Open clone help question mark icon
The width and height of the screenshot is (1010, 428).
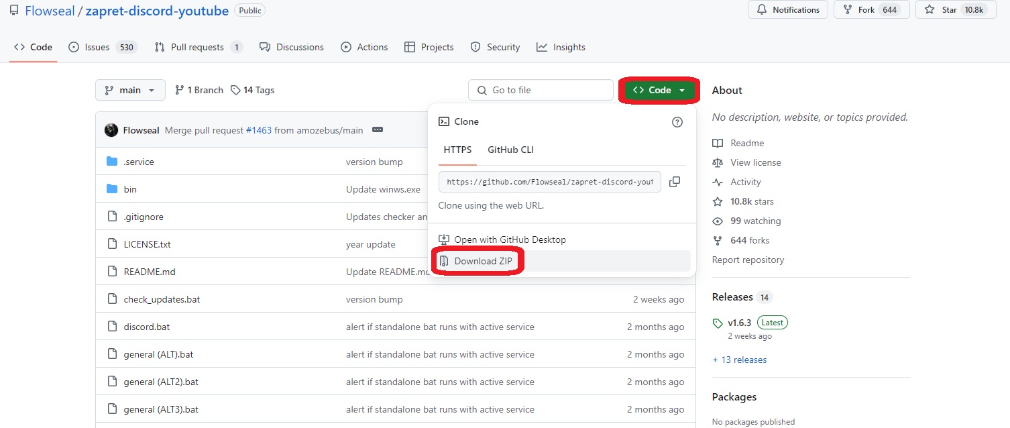point(677,122)
